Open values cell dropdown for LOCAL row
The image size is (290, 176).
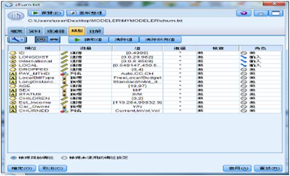tap(137, 65)
